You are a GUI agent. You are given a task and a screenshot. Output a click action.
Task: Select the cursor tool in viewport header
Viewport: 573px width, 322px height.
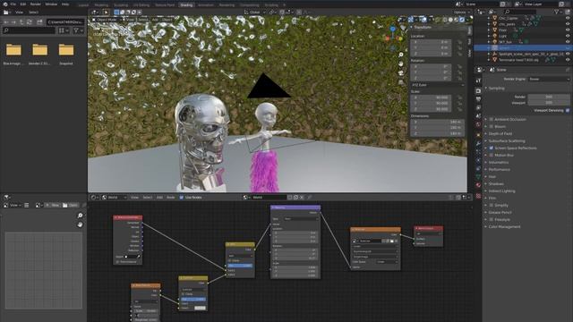(x=106, y=12)
